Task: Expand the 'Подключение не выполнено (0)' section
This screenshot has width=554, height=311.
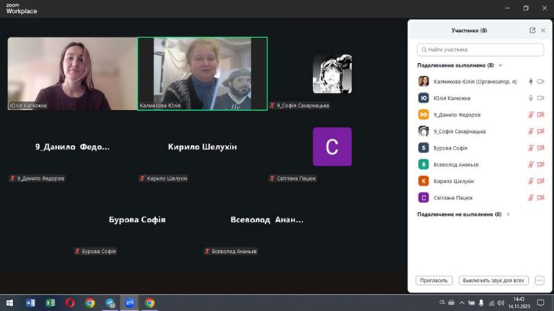Action: coord(508,215)
